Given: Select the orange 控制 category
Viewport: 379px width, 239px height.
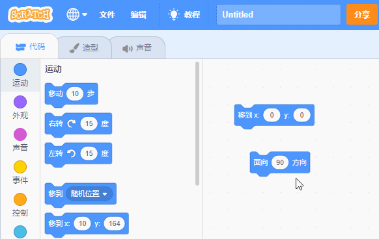Looking at the screenshot, I should (20, 205).
